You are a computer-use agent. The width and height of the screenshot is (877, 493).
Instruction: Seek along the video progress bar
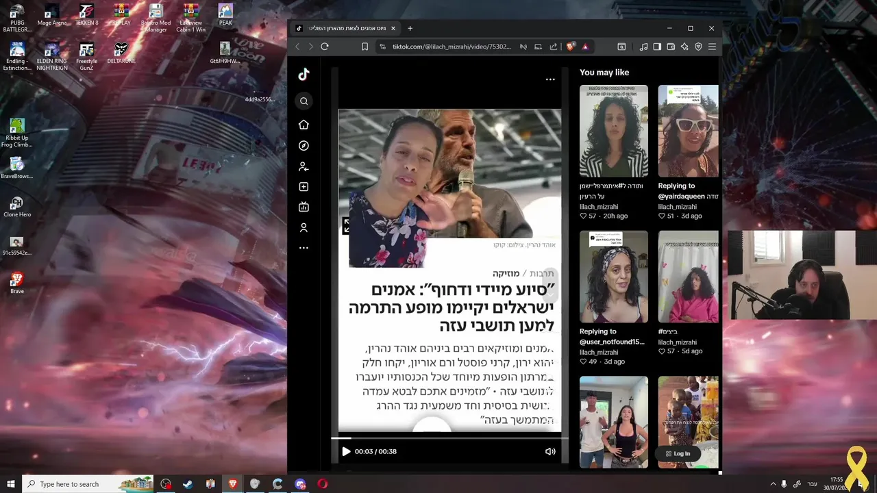pyautogui.click(x=449, y=438)
